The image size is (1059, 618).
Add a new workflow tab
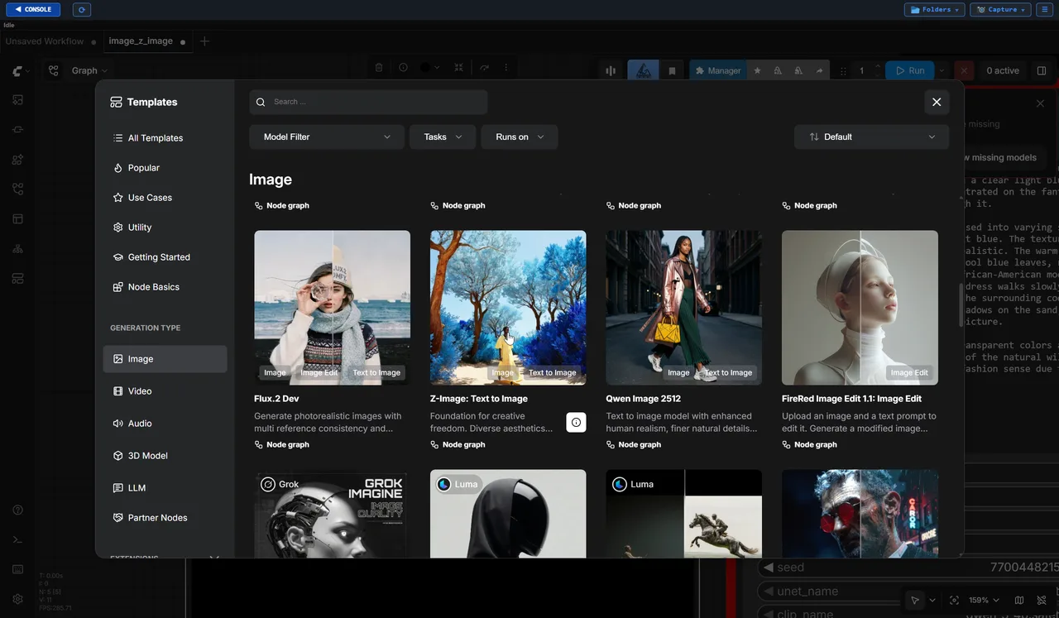205,41
